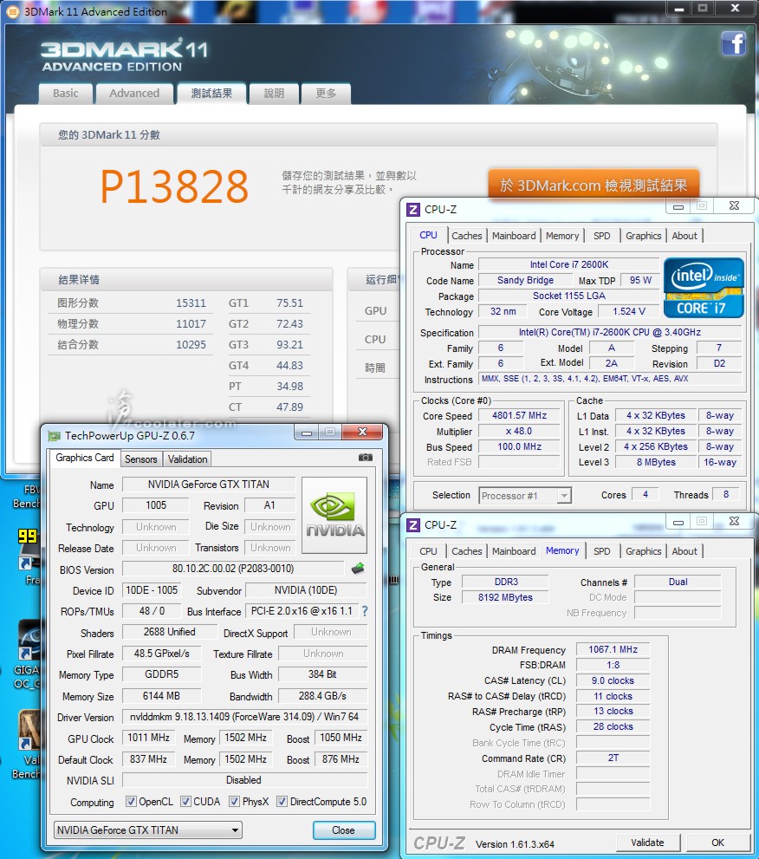The width and height of the screenshot is (759, 859).
Task: Click the Bandwidth value 288.4 GB/s
Action: pos(322,696)
